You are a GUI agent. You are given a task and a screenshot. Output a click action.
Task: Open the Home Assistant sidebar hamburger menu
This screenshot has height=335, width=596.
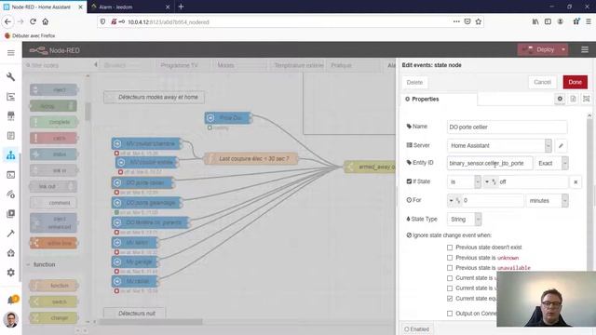10,53
